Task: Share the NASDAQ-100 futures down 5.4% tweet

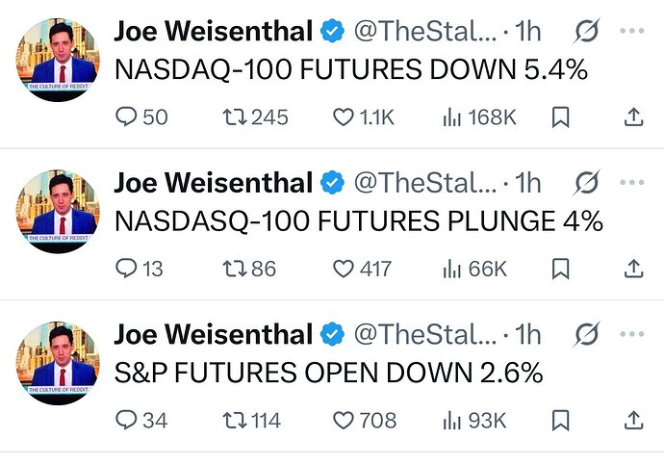Action: [633, 116]
